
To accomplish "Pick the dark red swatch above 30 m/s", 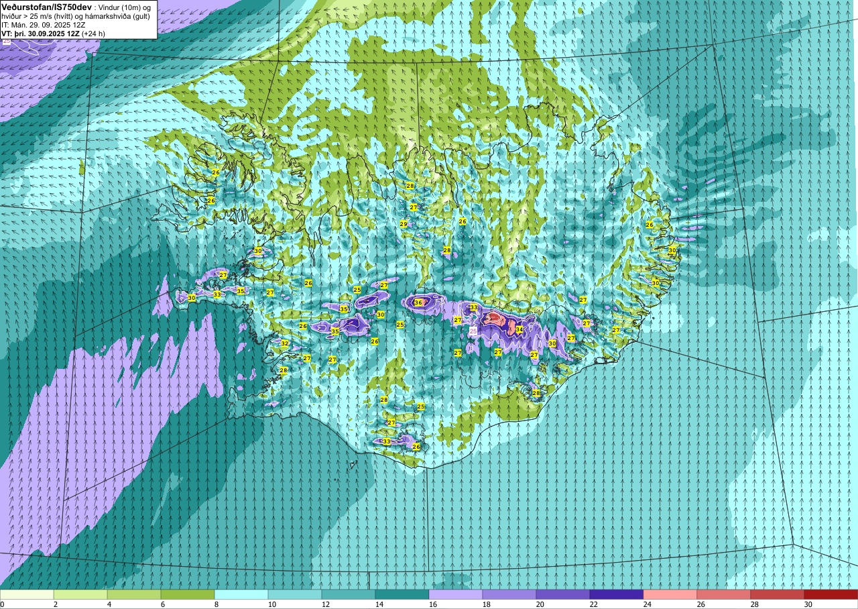I will [x=831, y=594].
